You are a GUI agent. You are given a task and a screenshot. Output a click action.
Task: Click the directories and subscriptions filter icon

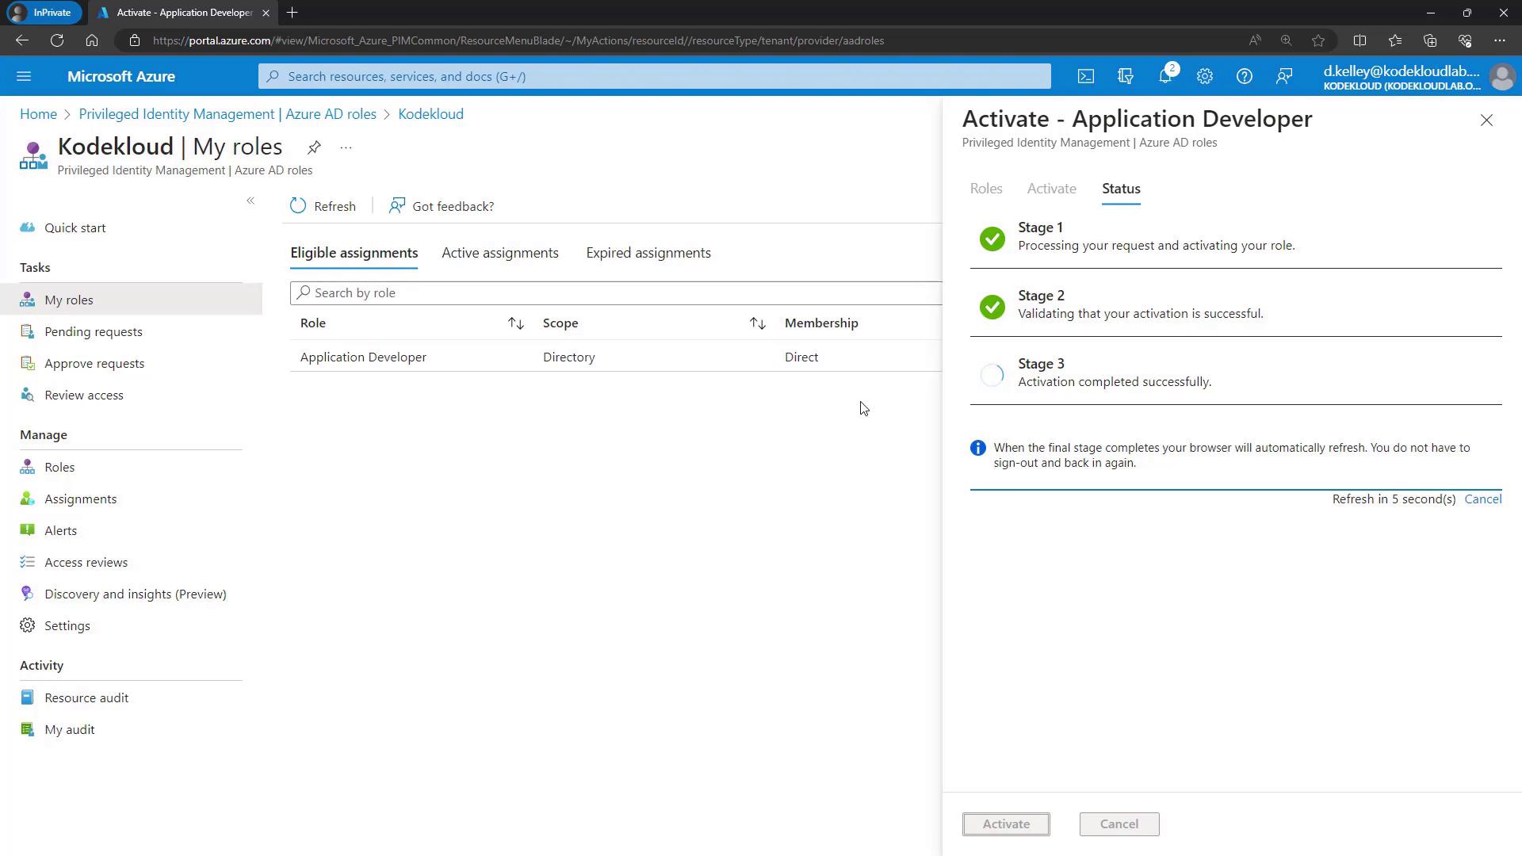click(1125, 77)
